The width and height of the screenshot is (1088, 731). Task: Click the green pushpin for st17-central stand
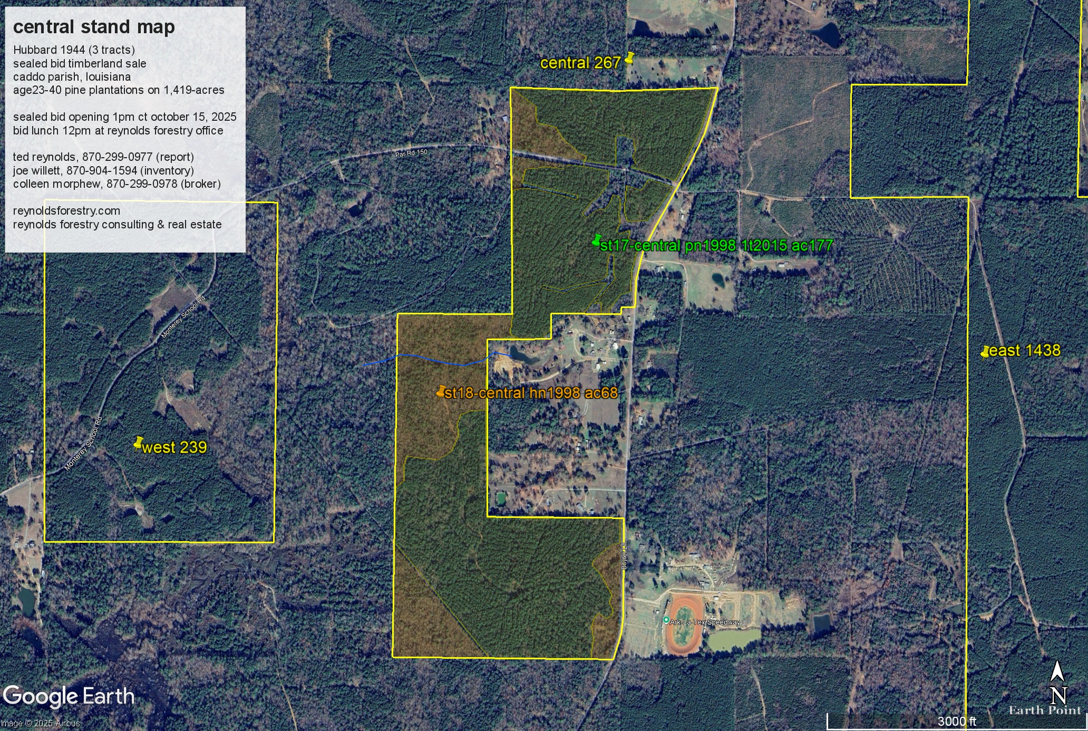(x=596, y=241)
